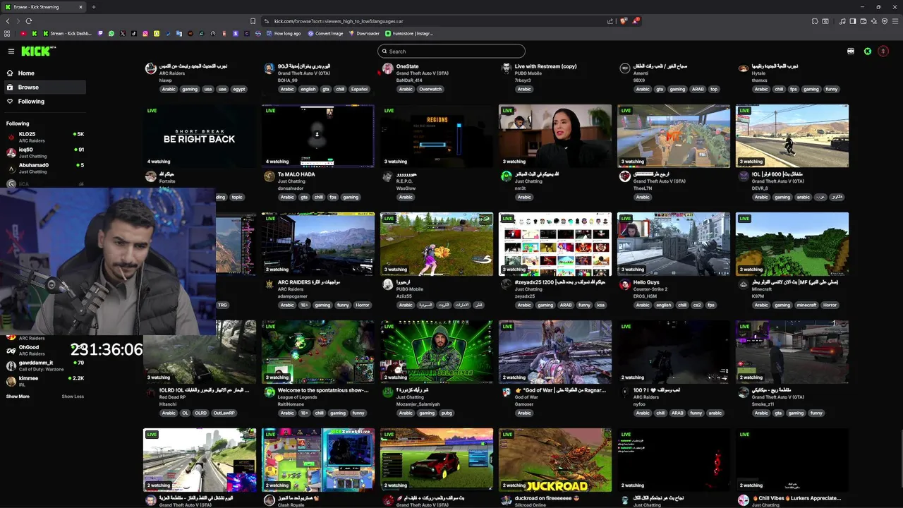Image resolution: width=903 pixels, height=508 pixels.
Task: Open Stream - Kick Dashboard bookmark
Action: (x=68, y=33)
